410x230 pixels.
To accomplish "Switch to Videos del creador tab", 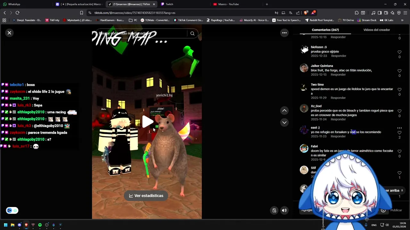I will point(376,30).
